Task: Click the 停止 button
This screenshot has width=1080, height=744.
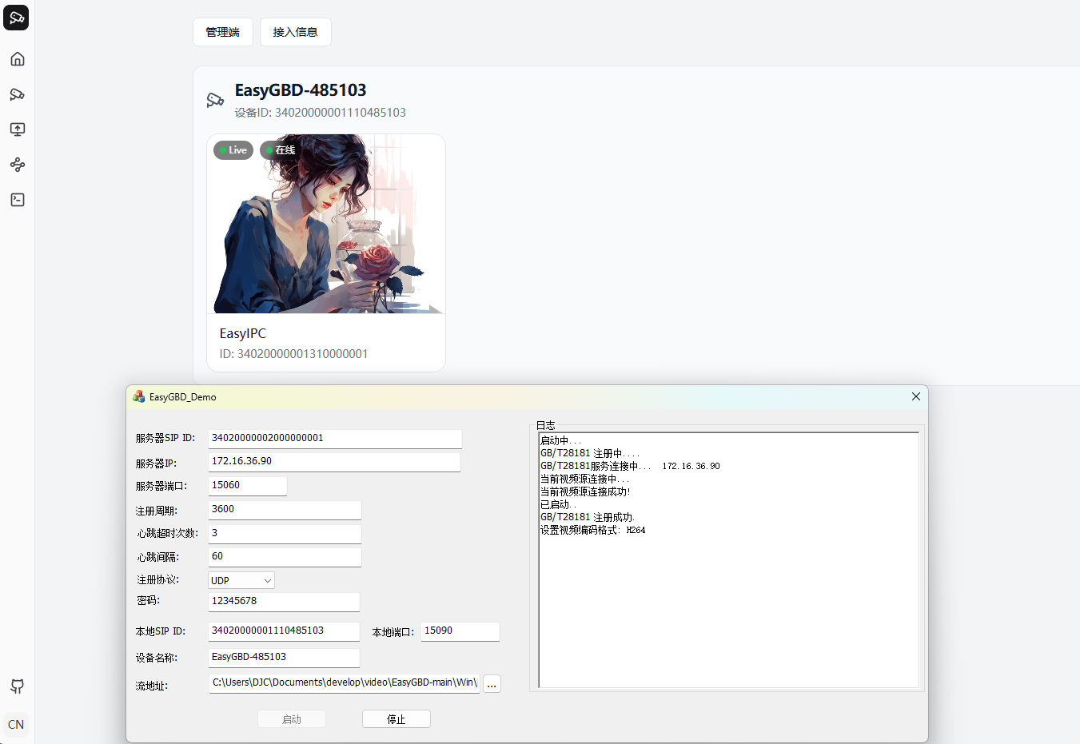Action: tap(397, 719)
